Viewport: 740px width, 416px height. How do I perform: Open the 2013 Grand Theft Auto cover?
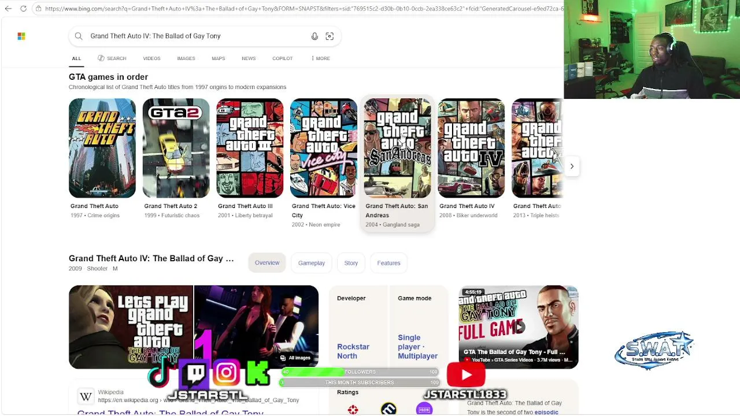click(x=538, y=148)
